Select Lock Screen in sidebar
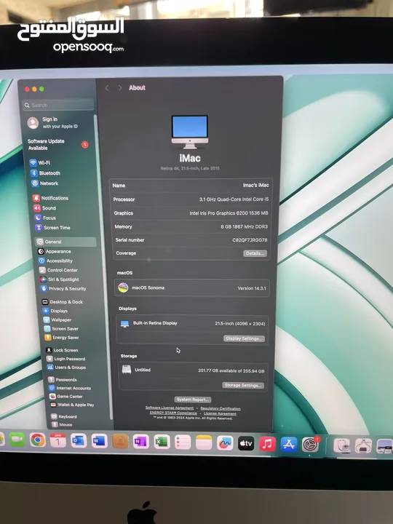Viewport: 393px width, 524px height. tap(62, 350)
